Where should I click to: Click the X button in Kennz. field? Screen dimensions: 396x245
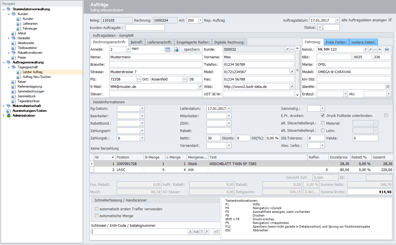point(379,50)
